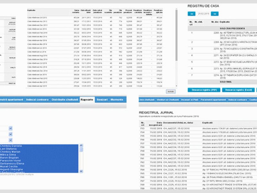
Task: Click the Explicatie header in Registru de Casa
Action: (x=225, y=22)
